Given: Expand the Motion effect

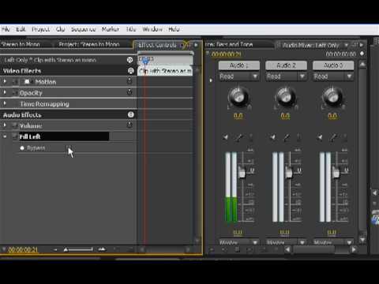Looking at the screenshot, I should (x=5, y=81).
